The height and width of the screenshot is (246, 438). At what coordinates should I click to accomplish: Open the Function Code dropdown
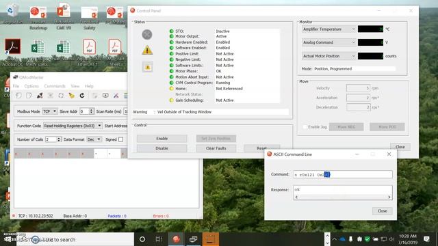(73, 126)
